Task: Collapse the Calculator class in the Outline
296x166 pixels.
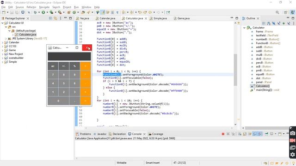Action: click(x=244, y=28)
